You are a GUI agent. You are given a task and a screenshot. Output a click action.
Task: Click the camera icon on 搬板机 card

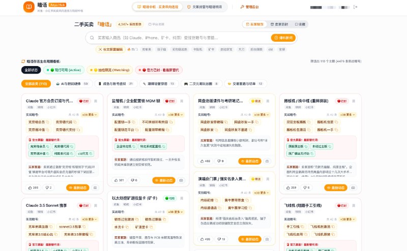click(353, 187)
